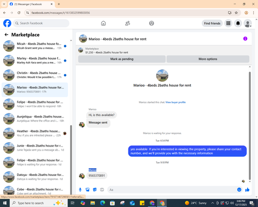Open Micah conversation in the list
The height and width of the screenshot is (207, 258).
(35, 46)
